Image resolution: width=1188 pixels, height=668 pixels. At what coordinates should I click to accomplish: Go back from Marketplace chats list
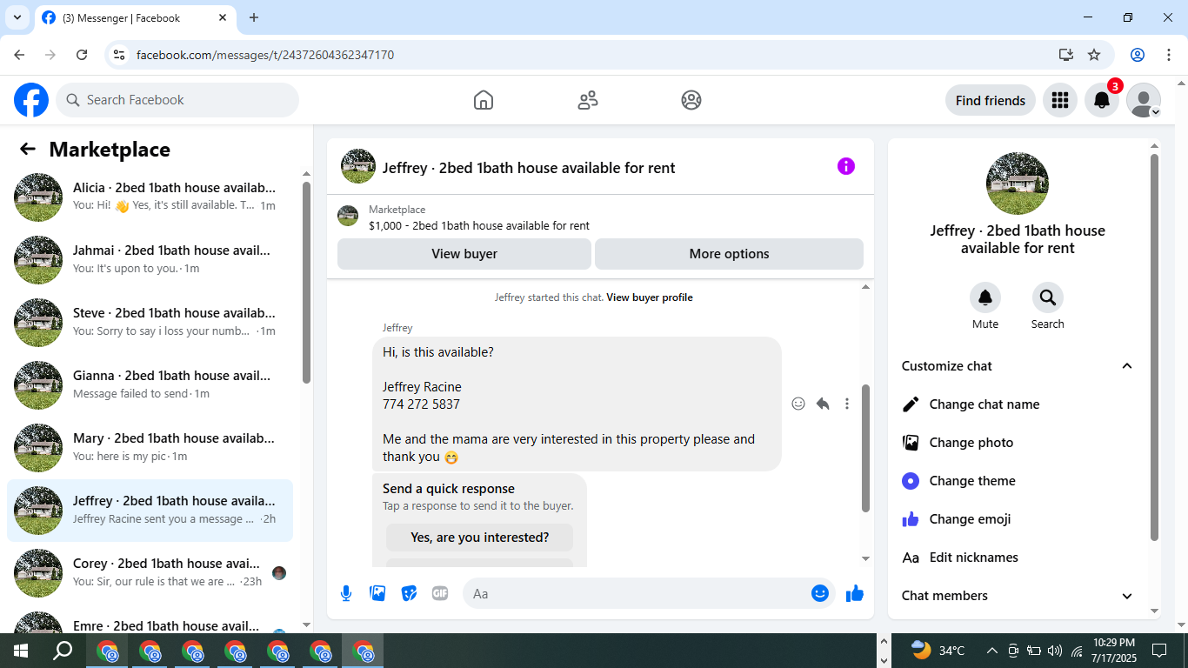pos(28,150)
